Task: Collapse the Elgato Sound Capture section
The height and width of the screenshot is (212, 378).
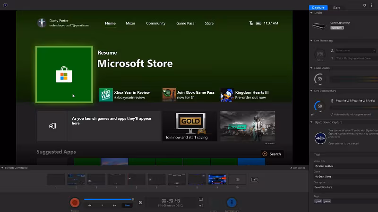Action: tap(311, 122)
